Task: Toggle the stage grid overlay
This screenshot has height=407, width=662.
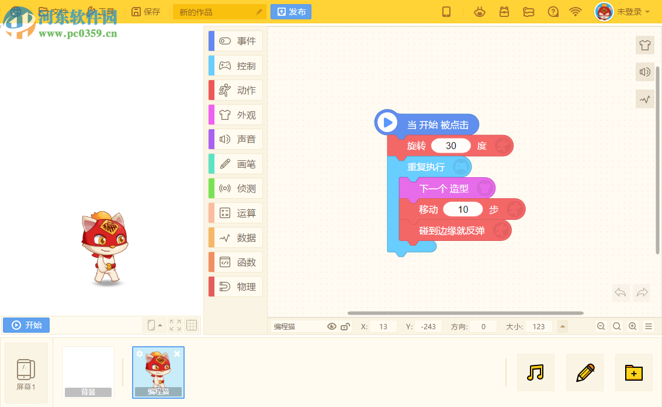Action: click(192, 325)
